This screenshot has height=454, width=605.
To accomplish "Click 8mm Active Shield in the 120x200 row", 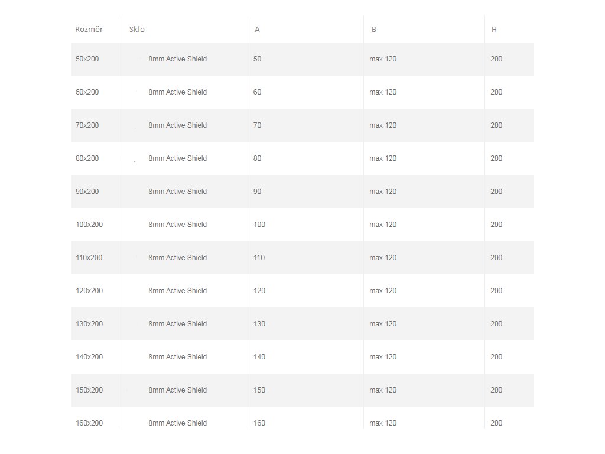I will click(177, 291).
